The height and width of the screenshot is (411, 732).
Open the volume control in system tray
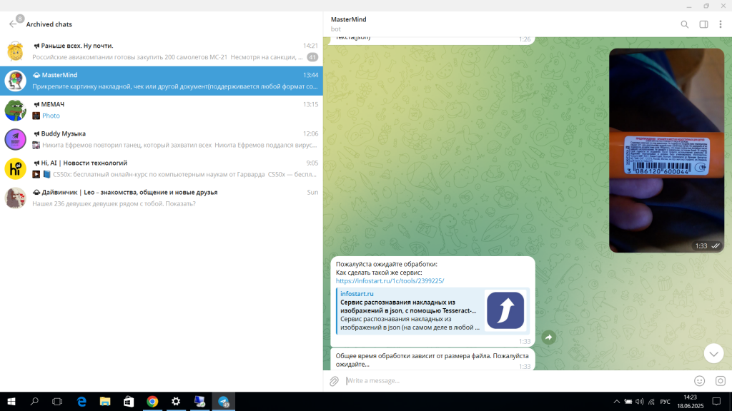pyautogui.click(x=640, y=402)
